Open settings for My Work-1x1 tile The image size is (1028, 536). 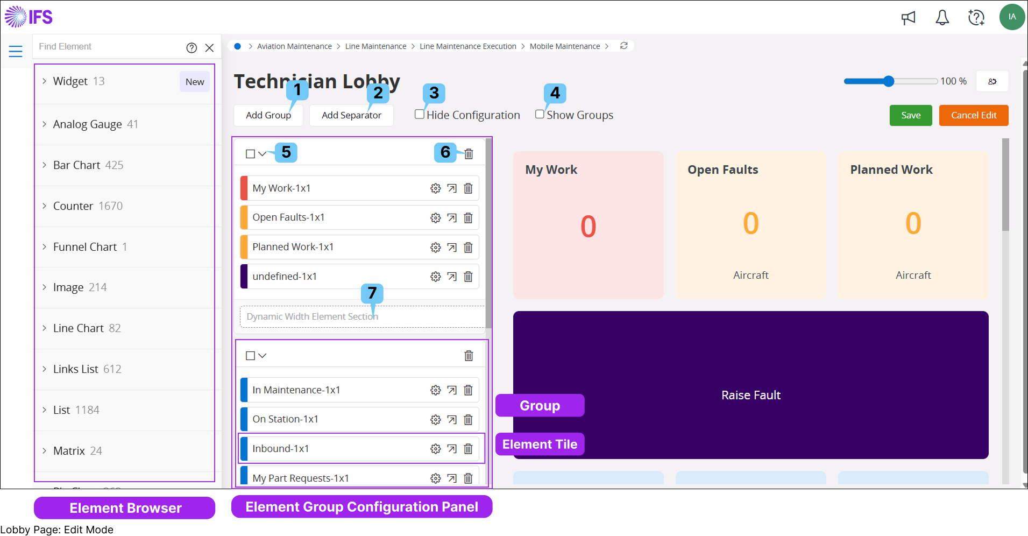(436, 188)
